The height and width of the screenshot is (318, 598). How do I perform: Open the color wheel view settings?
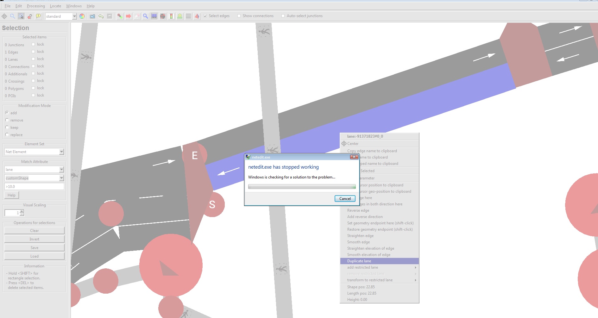pyautogui.click(x=82, y=16)
